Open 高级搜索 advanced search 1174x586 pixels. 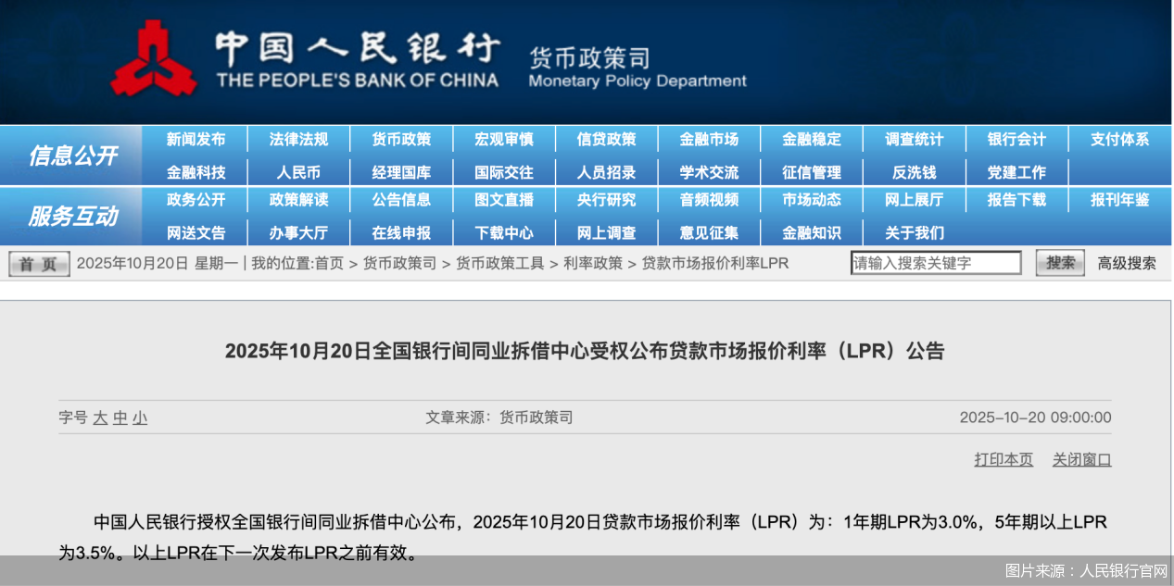point(1125,262)
